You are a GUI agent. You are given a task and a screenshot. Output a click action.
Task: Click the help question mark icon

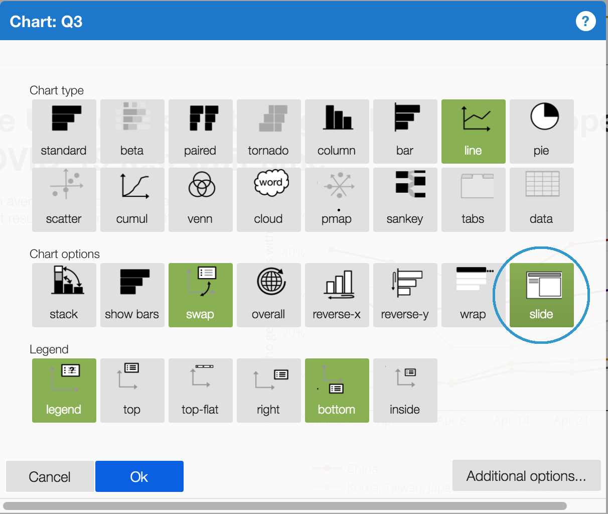(x=585, y=21)
